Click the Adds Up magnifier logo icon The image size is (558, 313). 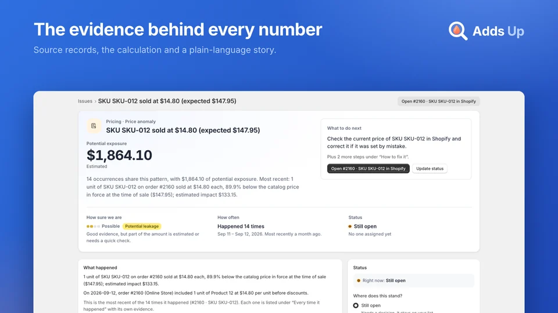click(458, 31)
